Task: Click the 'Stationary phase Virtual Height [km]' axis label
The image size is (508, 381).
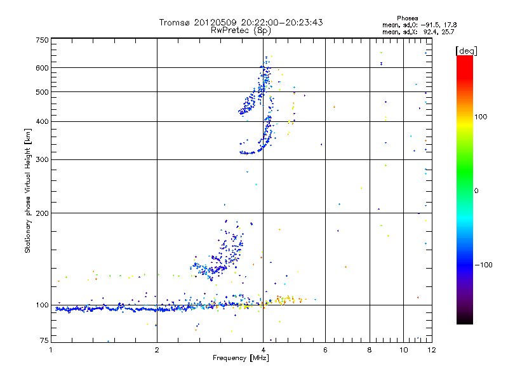Action: point(28,191)
